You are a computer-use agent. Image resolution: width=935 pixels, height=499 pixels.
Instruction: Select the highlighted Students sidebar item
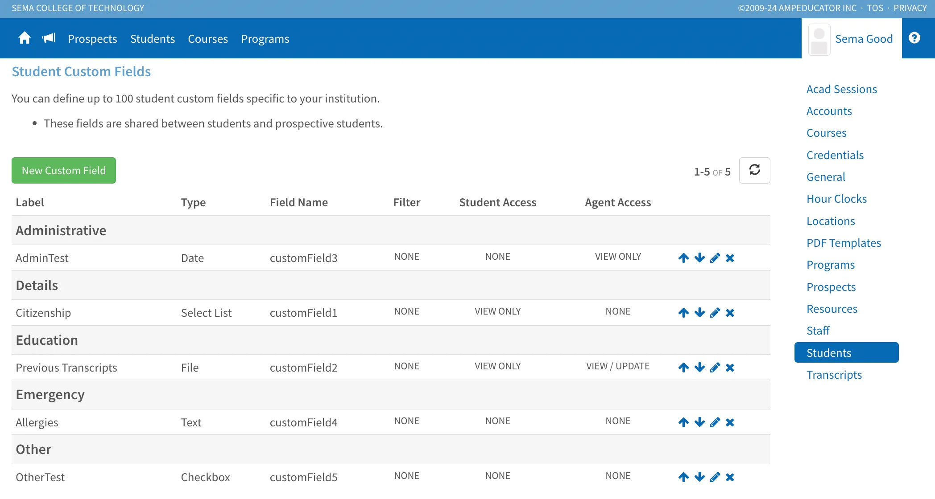846,352
